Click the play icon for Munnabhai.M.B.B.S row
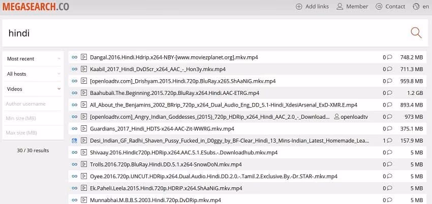This screenshot has width=432, height=204. pos(83,200)
